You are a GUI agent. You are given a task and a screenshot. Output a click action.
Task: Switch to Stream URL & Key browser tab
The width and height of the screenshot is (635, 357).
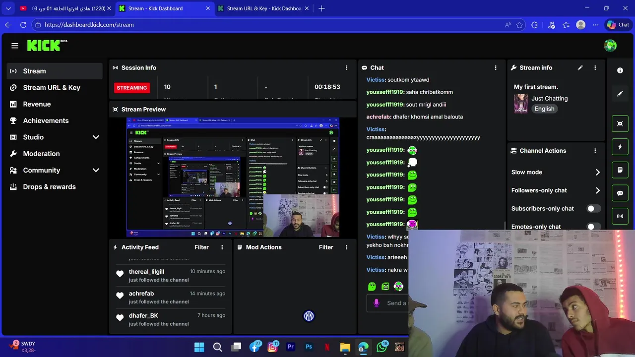pyautogui.click(x=264, y=8)
